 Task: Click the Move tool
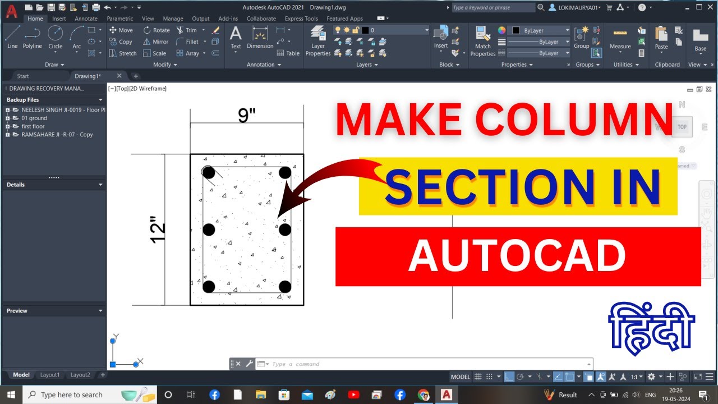point(121,30)
